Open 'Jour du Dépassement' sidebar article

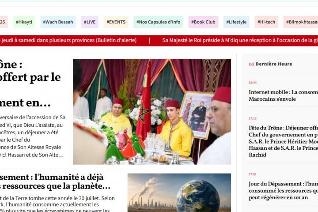click(x=283, y=190)
